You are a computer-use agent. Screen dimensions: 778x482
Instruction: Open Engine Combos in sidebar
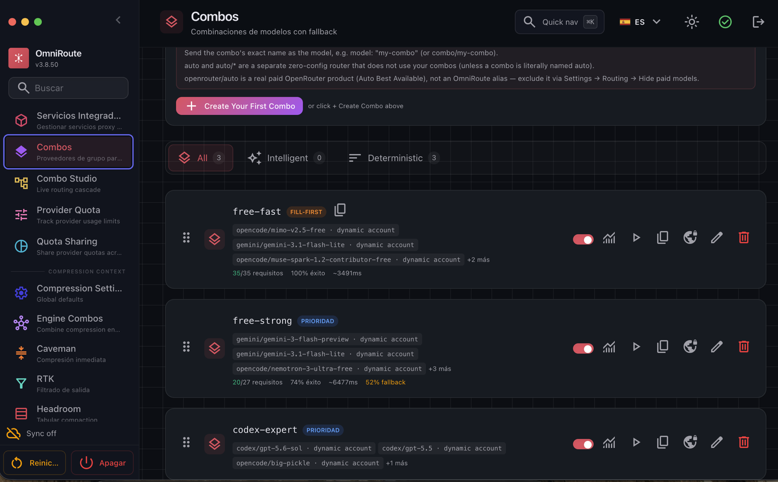coord(69,323)
